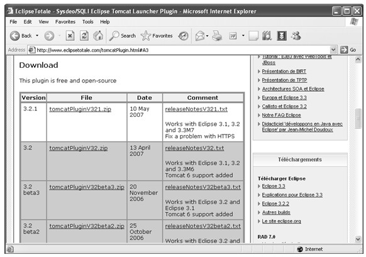Click the address URL field

click(x=182, y=50)
